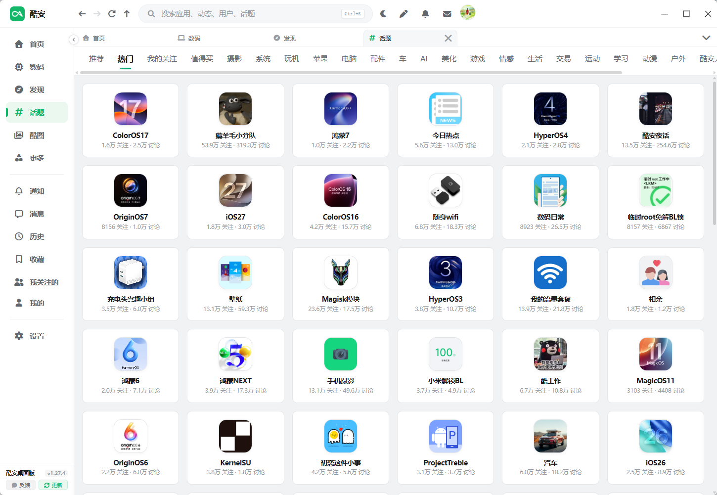Click inside the search box
This screenshot has width=717, height=495.
click(x=256, y=14)
